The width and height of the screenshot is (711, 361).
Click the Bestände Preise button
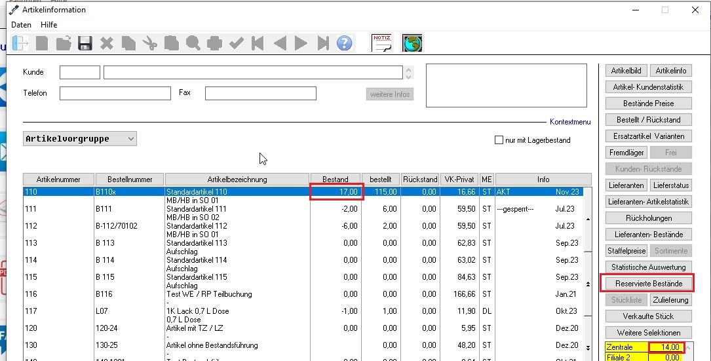(x=649, y=104)
